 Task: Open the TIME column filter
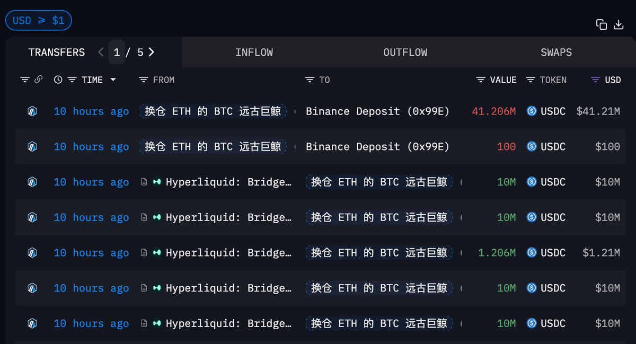click(x=73, y=80)
